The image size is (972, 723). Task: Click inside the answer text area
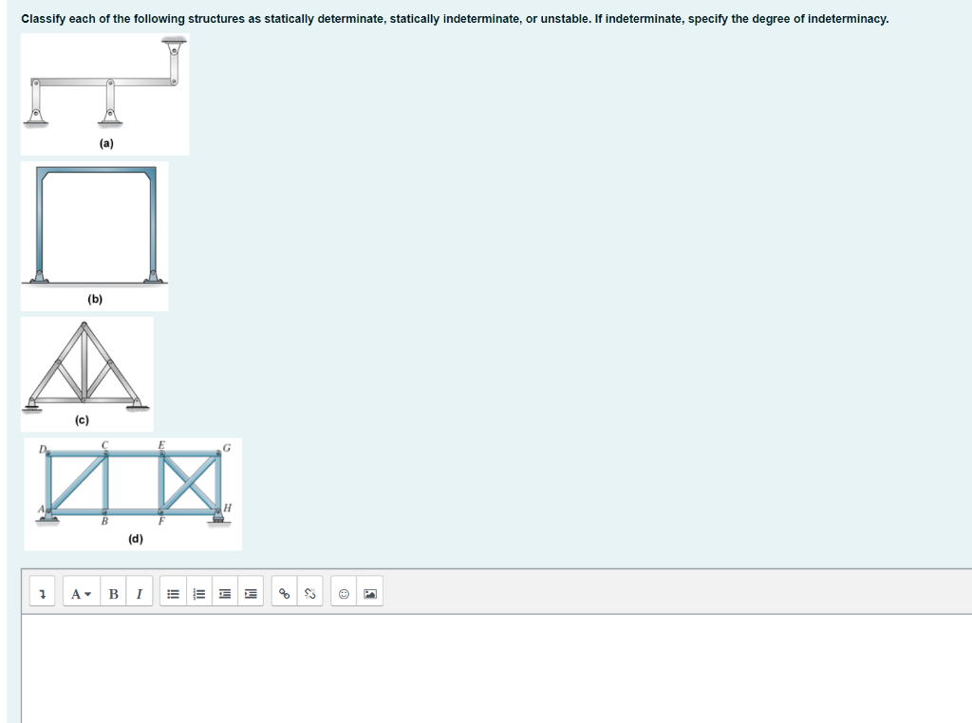coord(496,669)
